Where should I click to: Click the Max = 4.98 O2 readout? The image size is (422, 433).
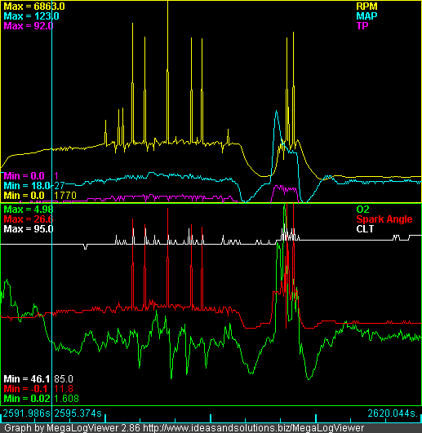(29, 210)
